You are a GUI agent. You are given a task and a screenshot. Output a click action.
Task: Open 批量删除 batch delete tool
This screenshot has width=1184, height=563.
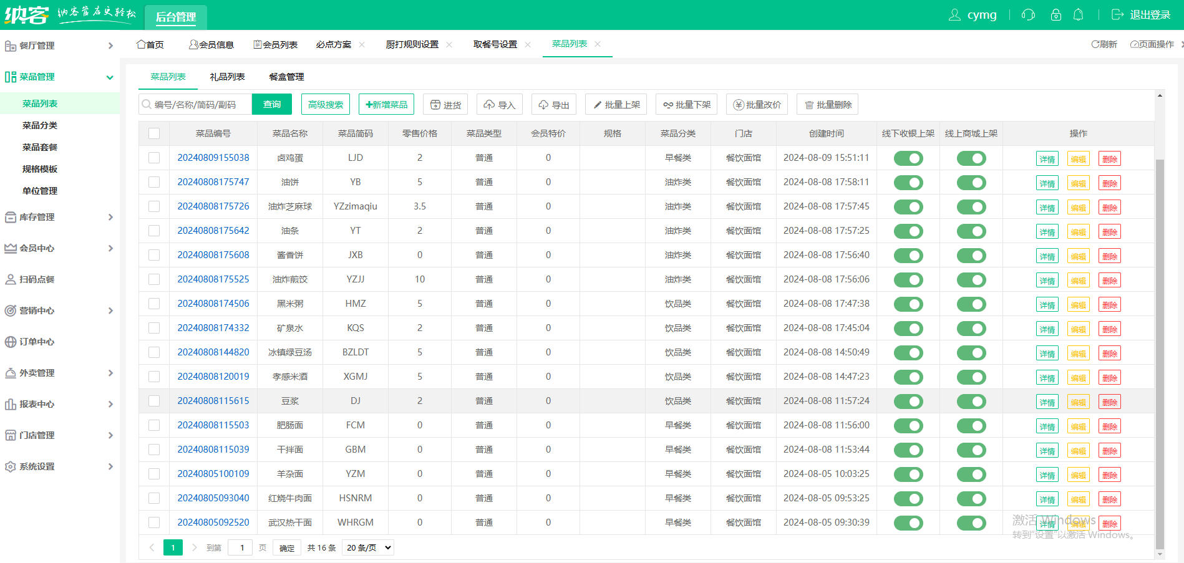[x=827, y=104]
